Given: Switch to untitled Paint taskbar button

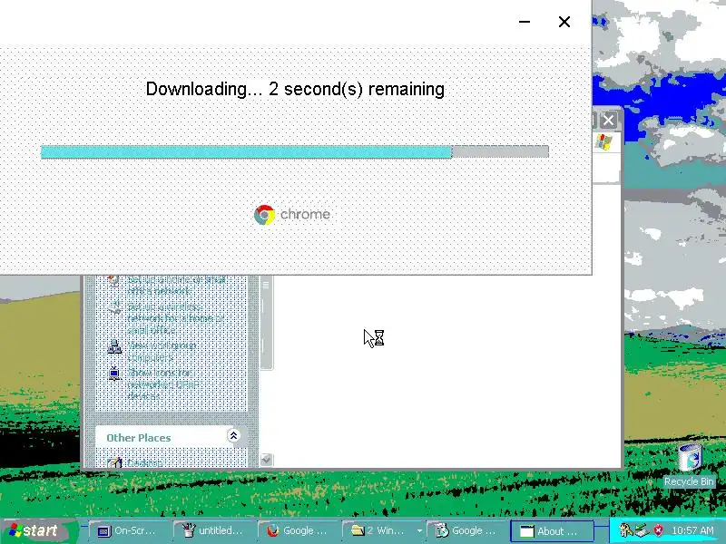Looking at the screenshot, I should point(214,531).
